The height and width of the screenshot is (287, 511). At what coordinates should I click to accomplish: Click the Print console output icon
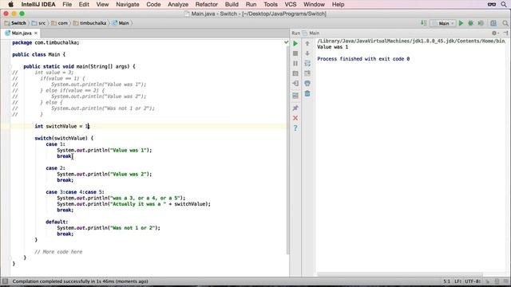click(307, 84)
